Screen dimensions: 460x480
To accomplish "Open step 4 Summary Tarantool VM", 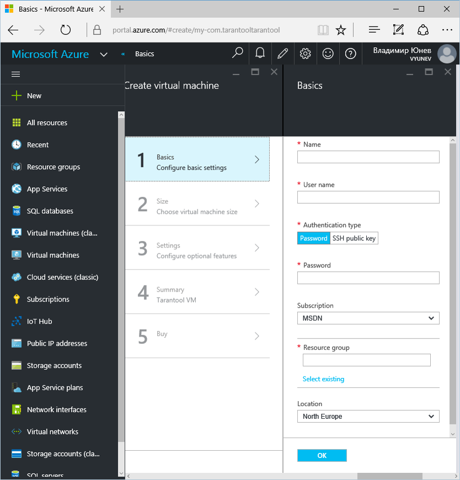I will pyautogui.click(x=197, y=292).
